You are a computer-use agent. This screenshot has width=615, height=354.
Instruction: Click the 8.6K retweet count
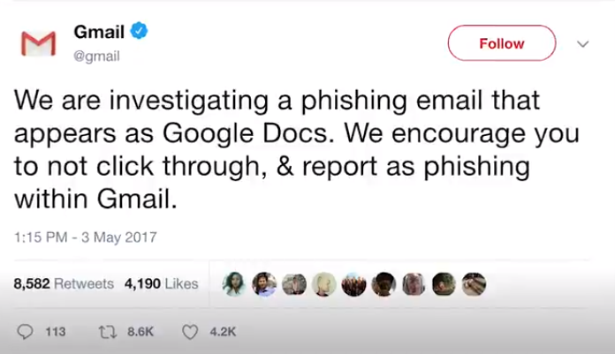click(140, 332)
